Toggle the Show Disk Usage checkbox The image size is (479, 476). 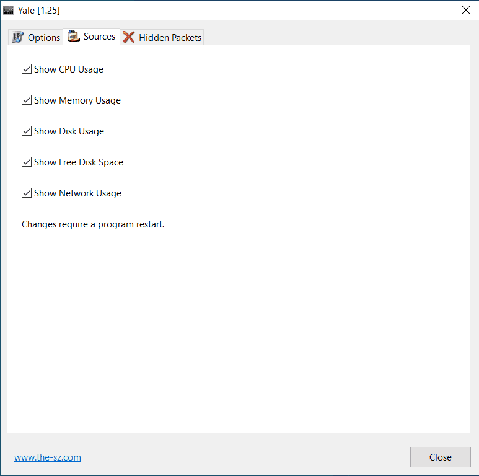[27, 131]
